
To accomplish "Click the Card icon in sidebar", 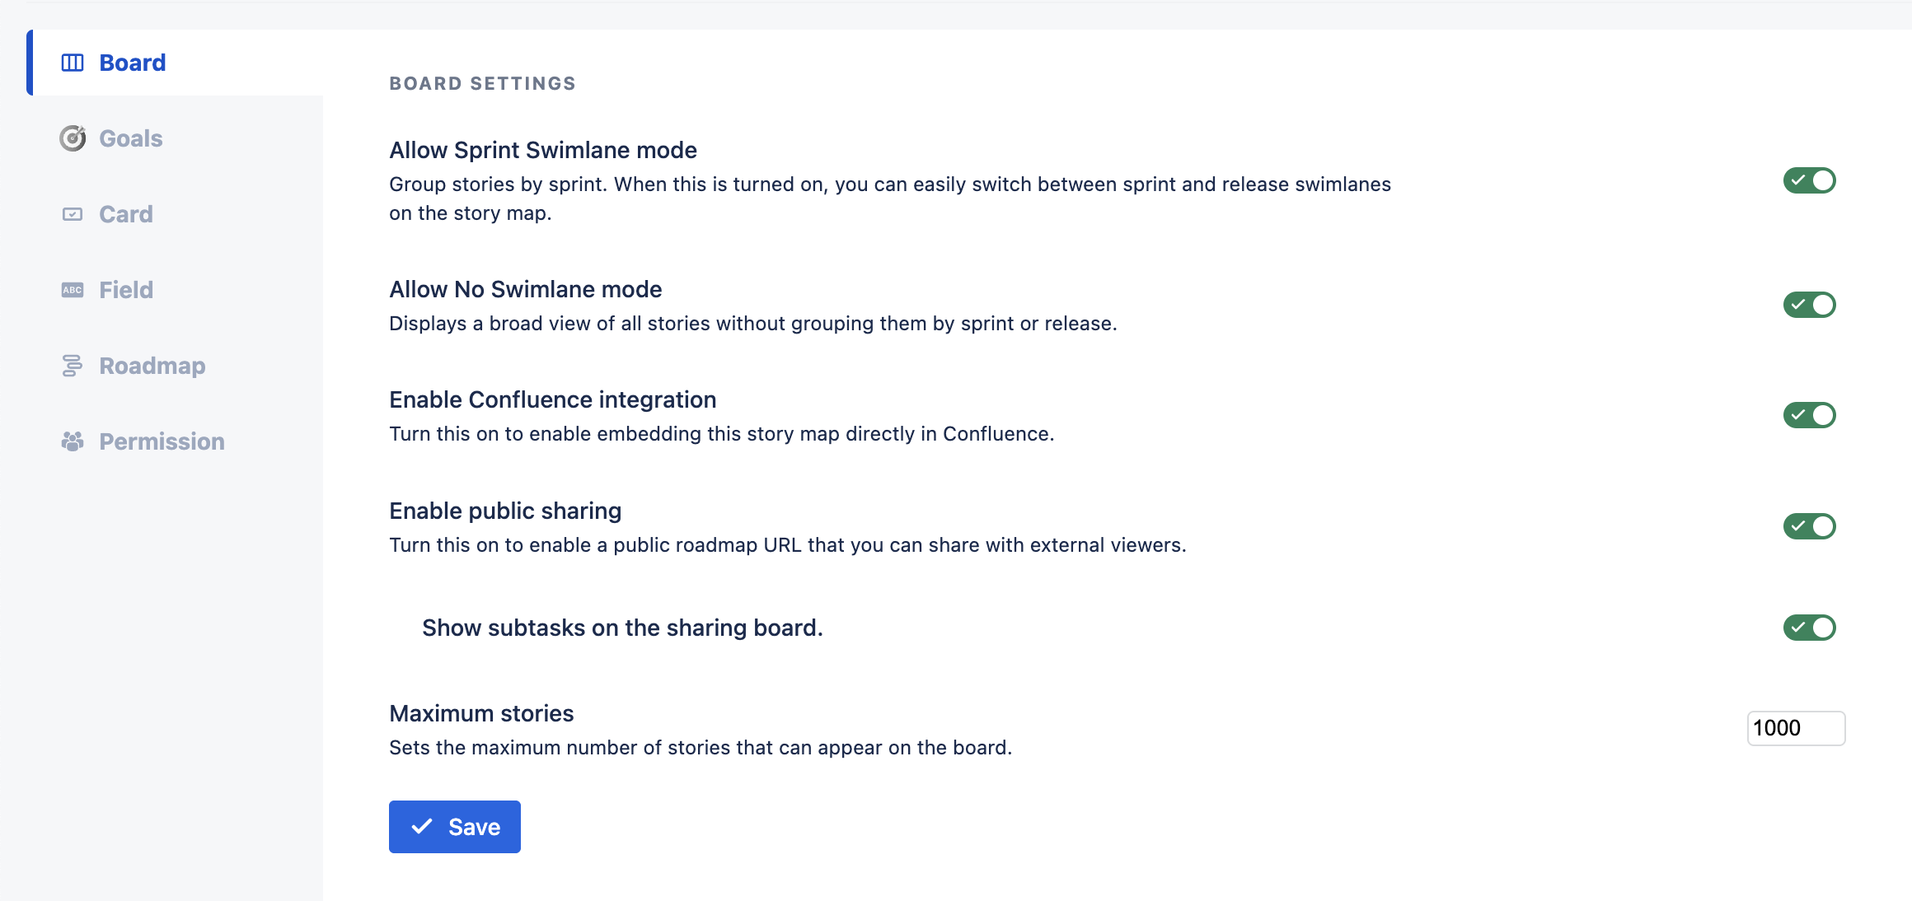I will click(73, 214).
